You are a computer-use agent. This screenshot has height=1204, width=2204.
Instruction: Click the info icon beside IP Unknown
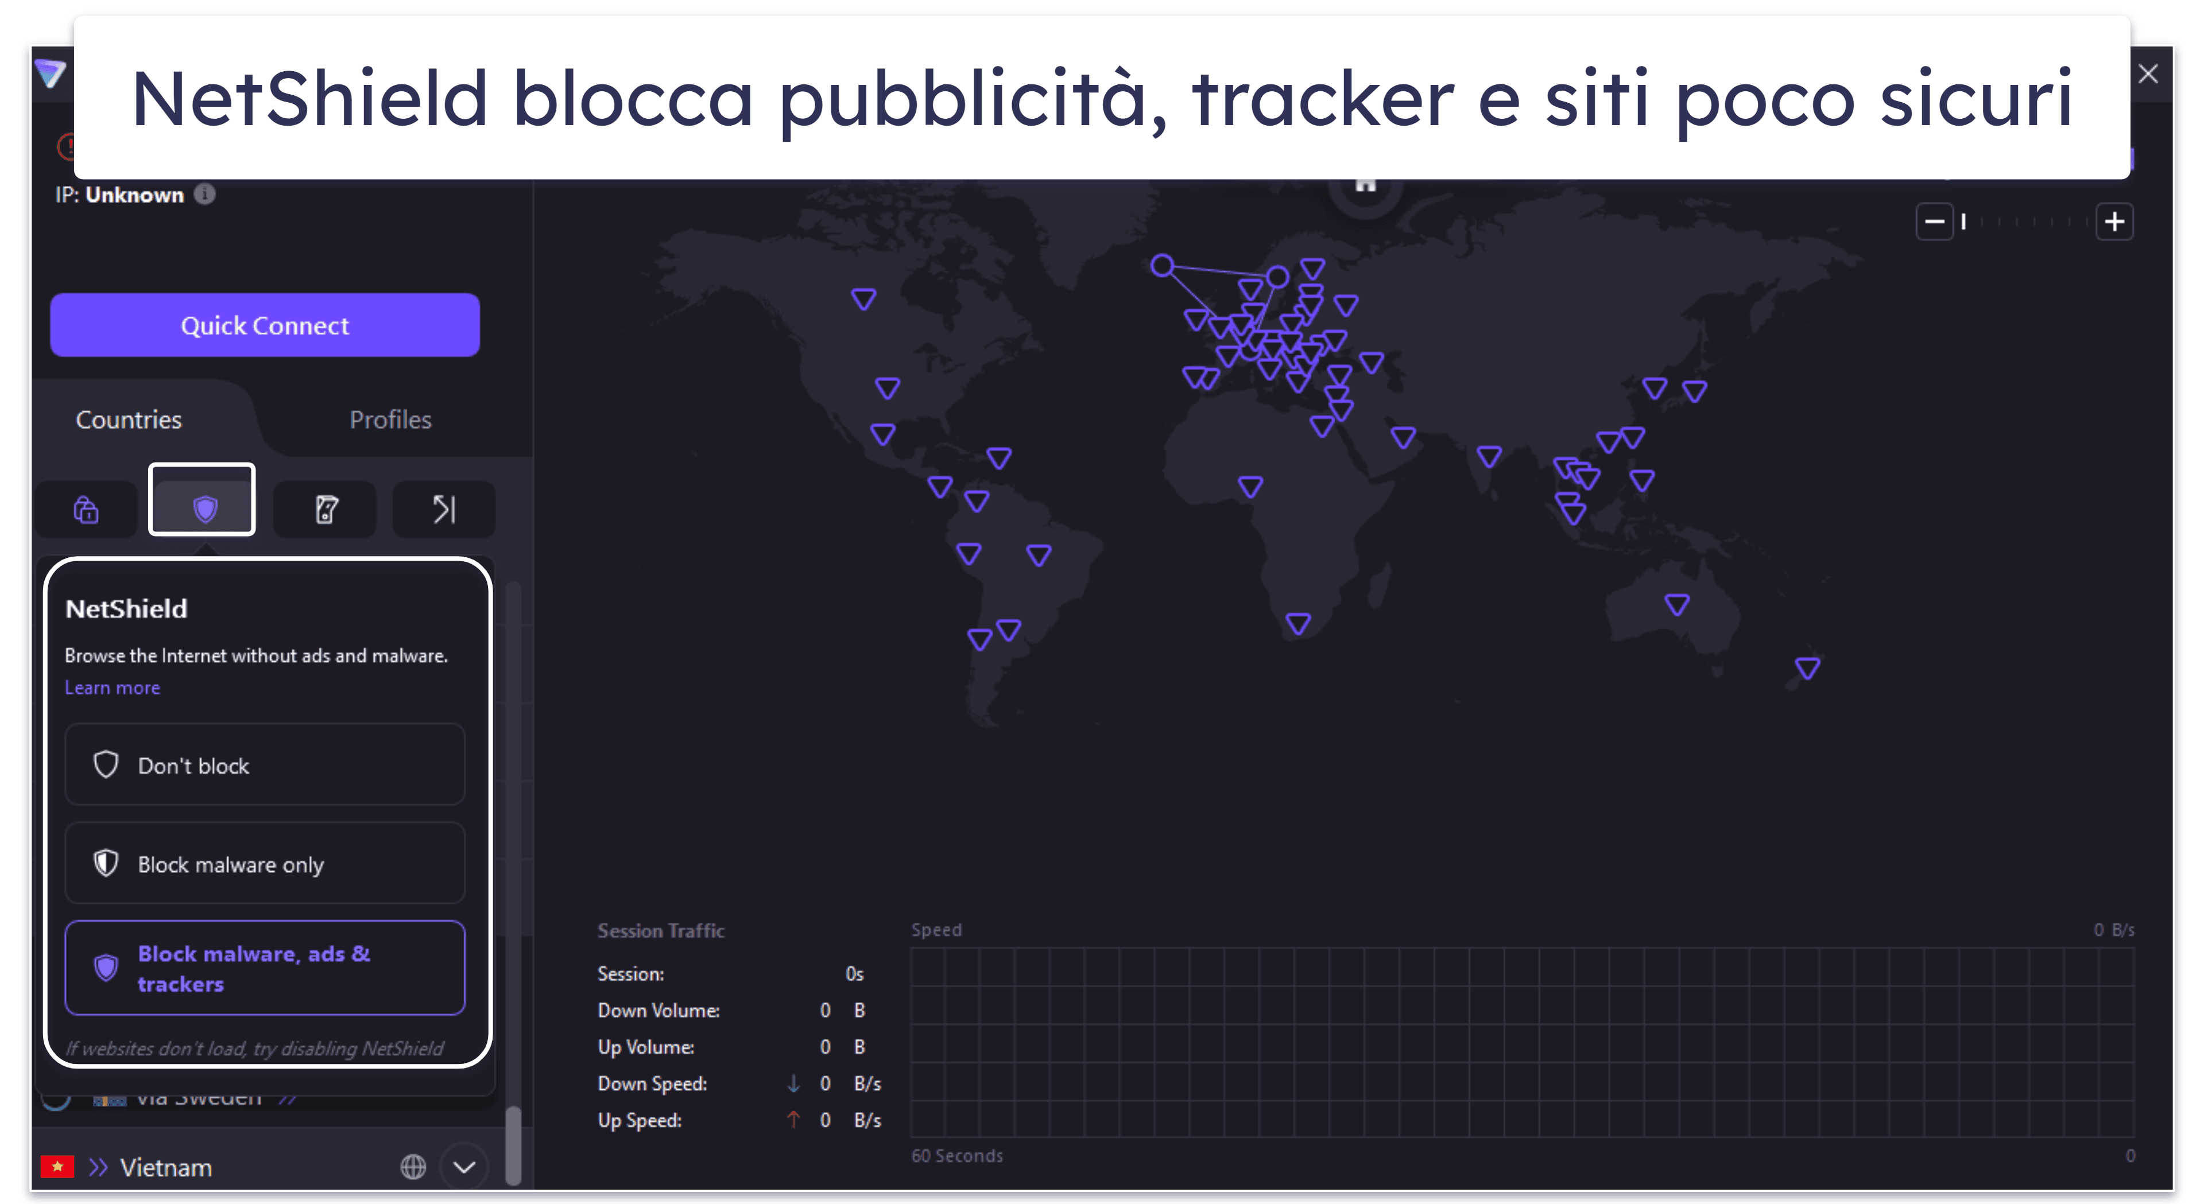coord(204,194)
